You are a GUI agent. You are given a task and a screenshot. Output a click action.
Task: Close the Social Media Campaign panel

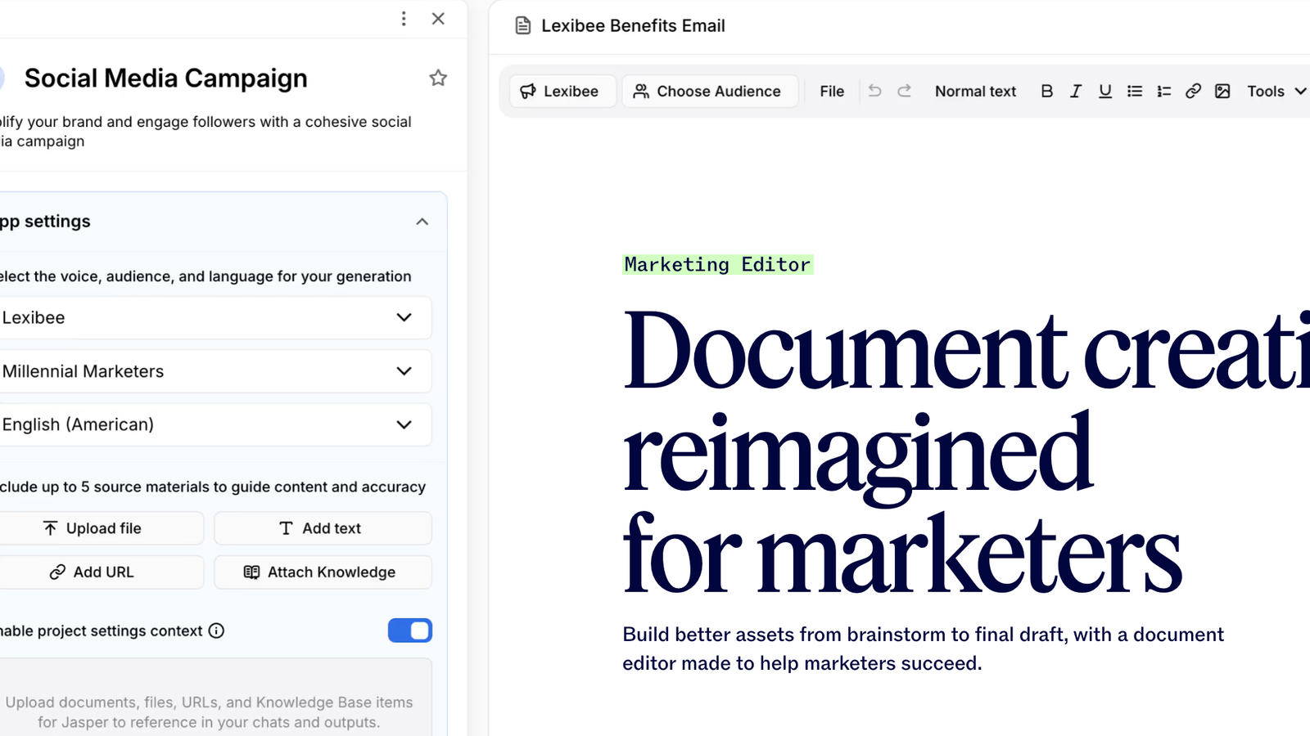point(438,19)
